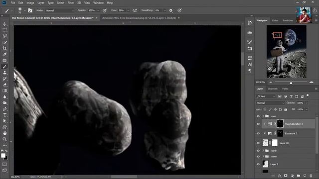Screen dimensions: 319x179
Task: Select the Horizontal Type tool
Action: tap(4, 115)
